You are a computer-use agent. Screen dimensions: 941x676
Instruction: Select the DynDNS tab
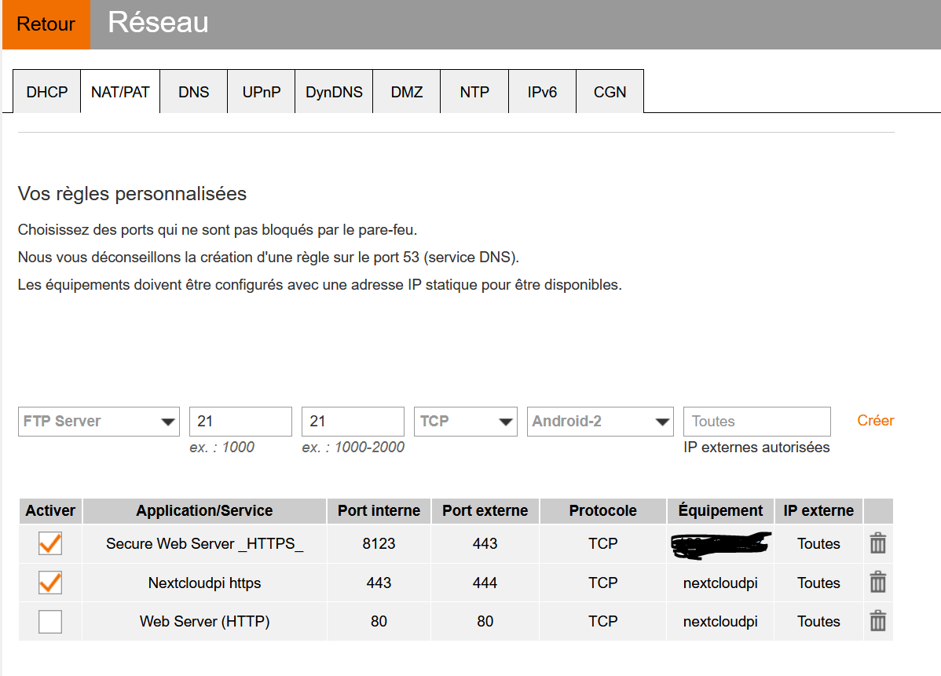coord(334,92)
